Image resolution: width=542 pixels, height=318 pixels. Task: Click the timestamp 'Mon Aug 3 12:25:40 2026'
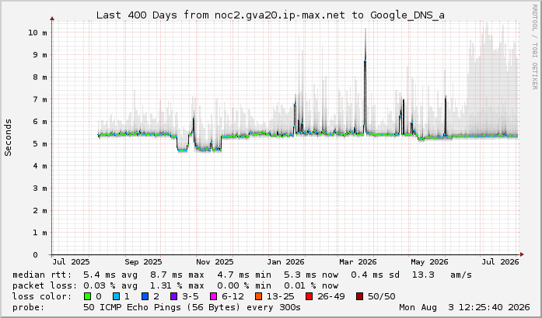click(x=464, y=307)
